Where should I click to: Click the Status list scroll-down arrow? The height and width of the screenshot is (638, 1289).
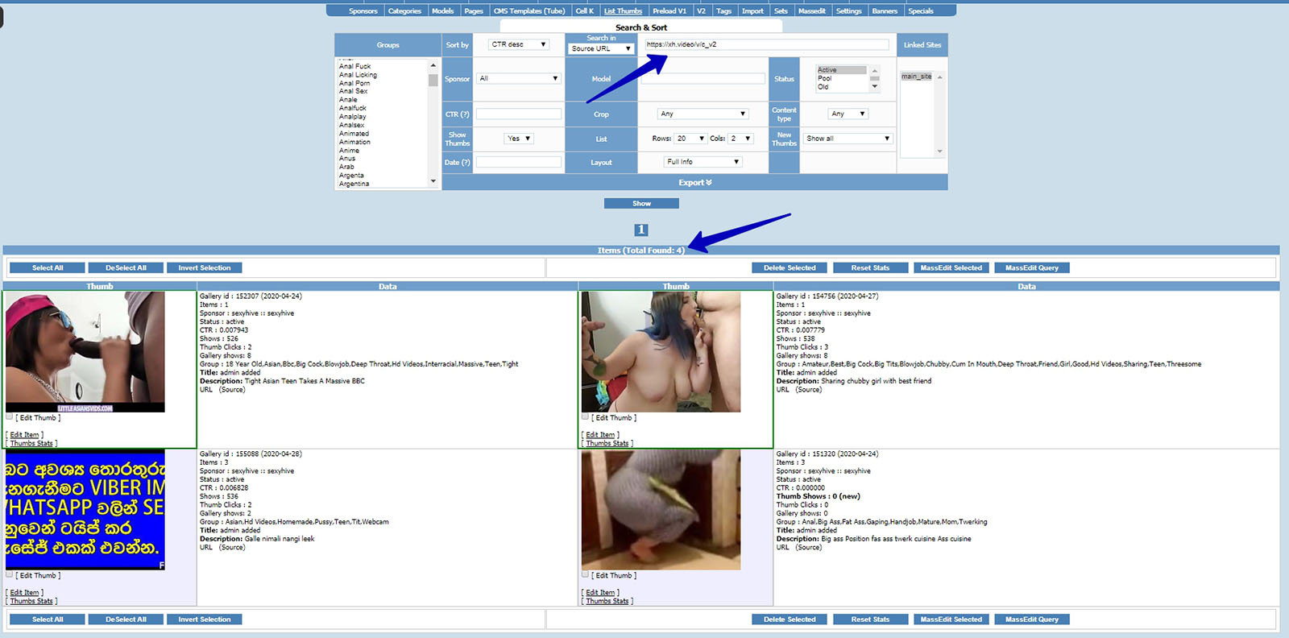click(x=875, y=86)
